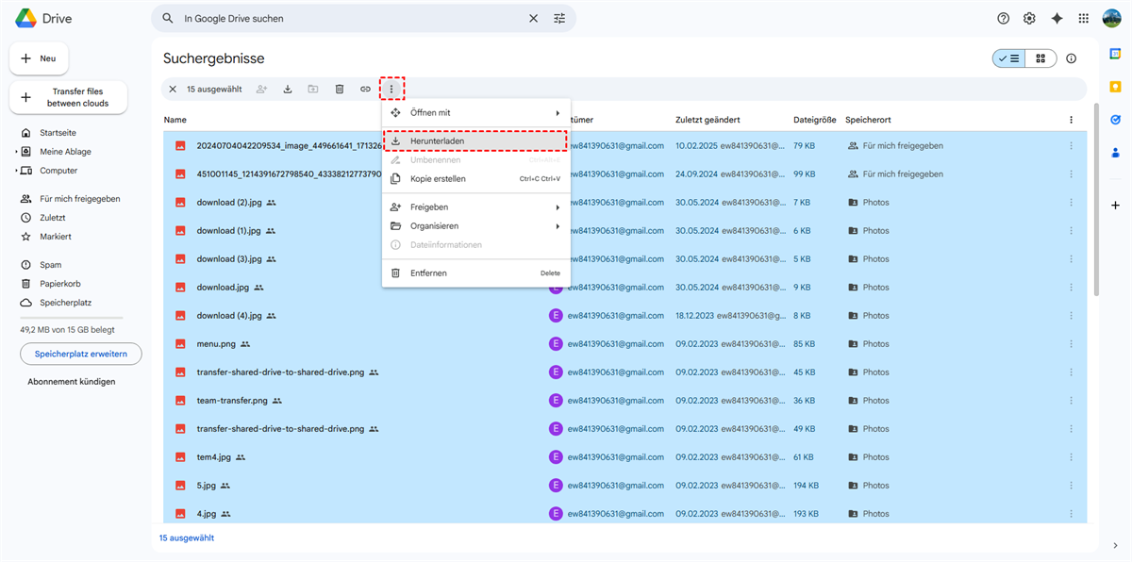The image size is (1132, 562).
Task: Click the download icon in selection toolbar
Action: [x=288, y=90]
